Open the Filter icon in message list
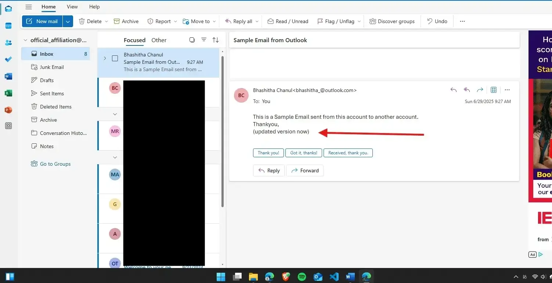 click(204, 40)
